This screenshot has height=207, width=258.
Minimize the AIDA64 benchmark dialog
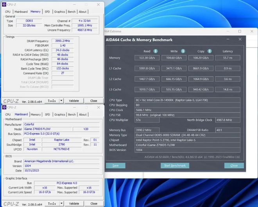coord(228,39)
